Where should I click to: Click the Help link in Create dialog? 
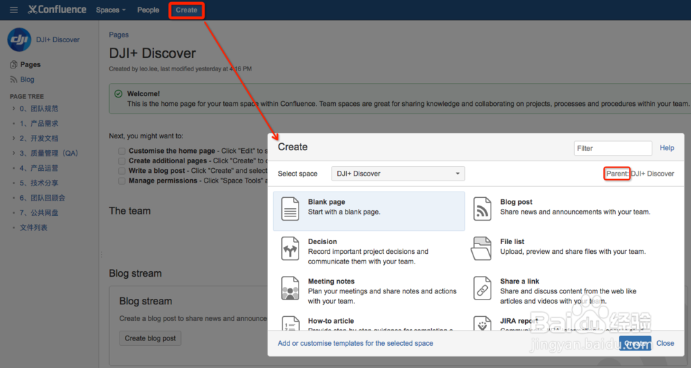667,148
